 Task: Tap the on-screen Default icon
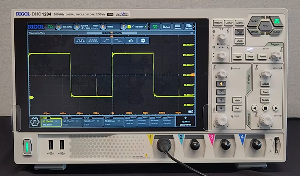(166, 27)
